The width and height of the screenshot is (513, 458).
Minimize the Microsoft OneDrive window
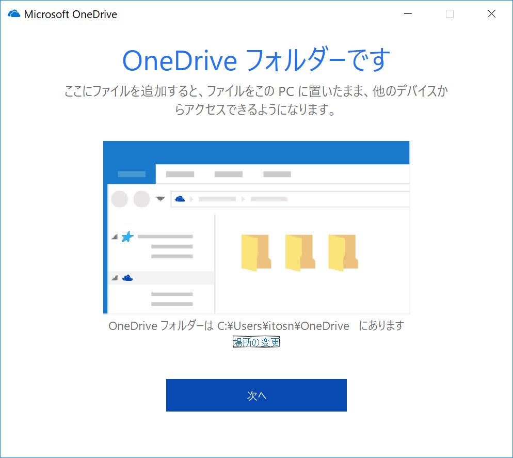point(408,14)
